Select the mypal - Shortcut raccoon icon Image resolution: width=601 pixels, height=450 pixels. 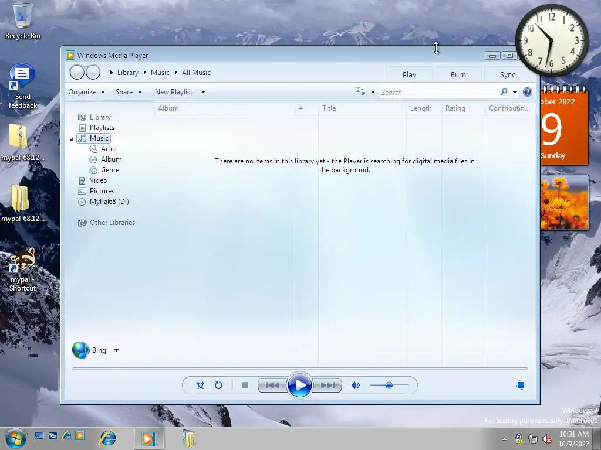click(x=22, y=270)
